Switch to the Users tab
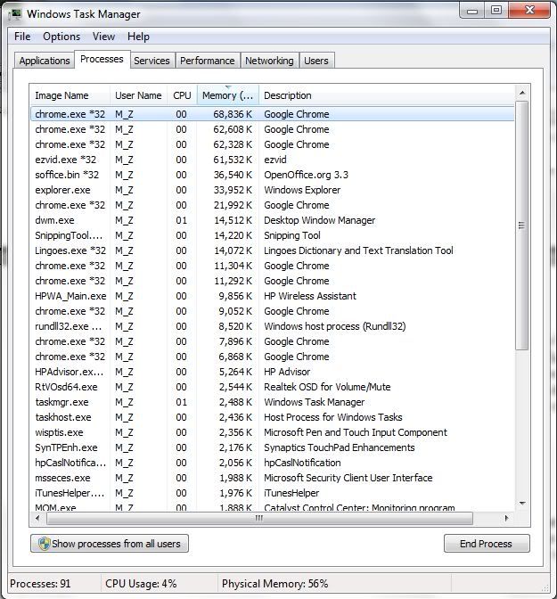 click(x=316, y=61)
